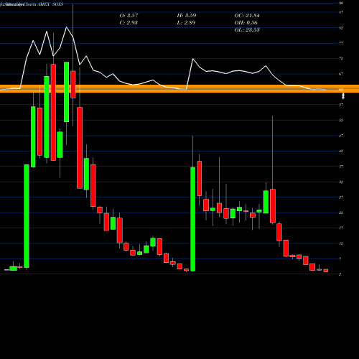
Task: Click the 32 price axis label
Action: pyautogui.click(x=341, y=182)
